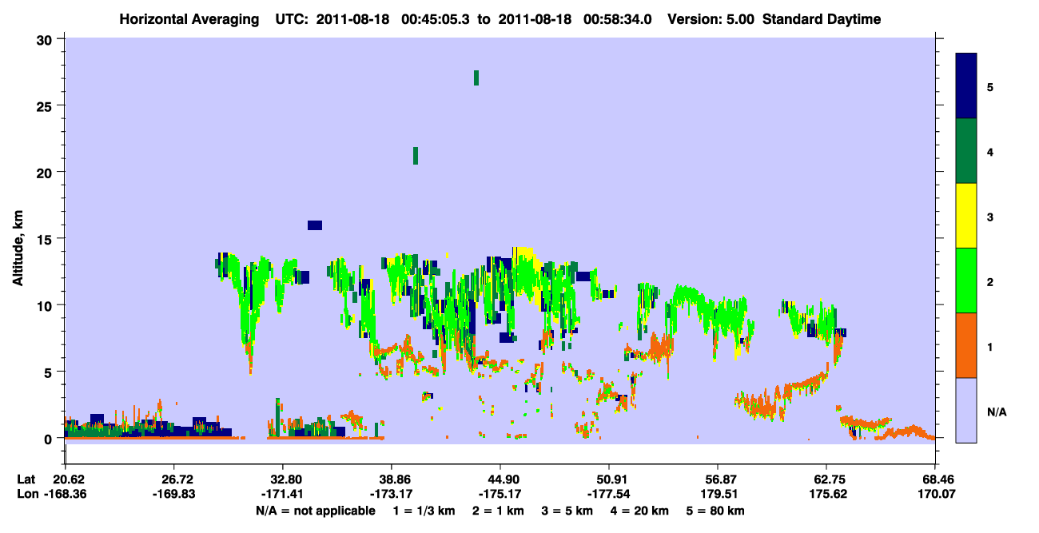The image size is (1039, 533).
Task: Click longitude value -177.54
Action: pyautogui.click(x=609, y=494)
